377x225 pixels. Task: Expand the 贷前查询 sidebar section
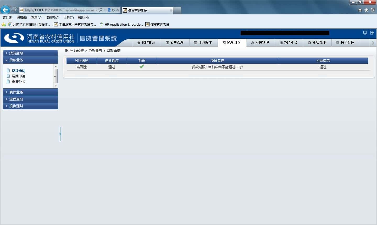pyautogui.click(x=30, y=53)
